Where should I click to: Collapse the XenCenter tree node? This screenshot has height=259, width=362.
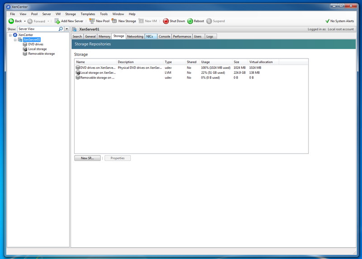pyautogui.click(x=10, y=35)
